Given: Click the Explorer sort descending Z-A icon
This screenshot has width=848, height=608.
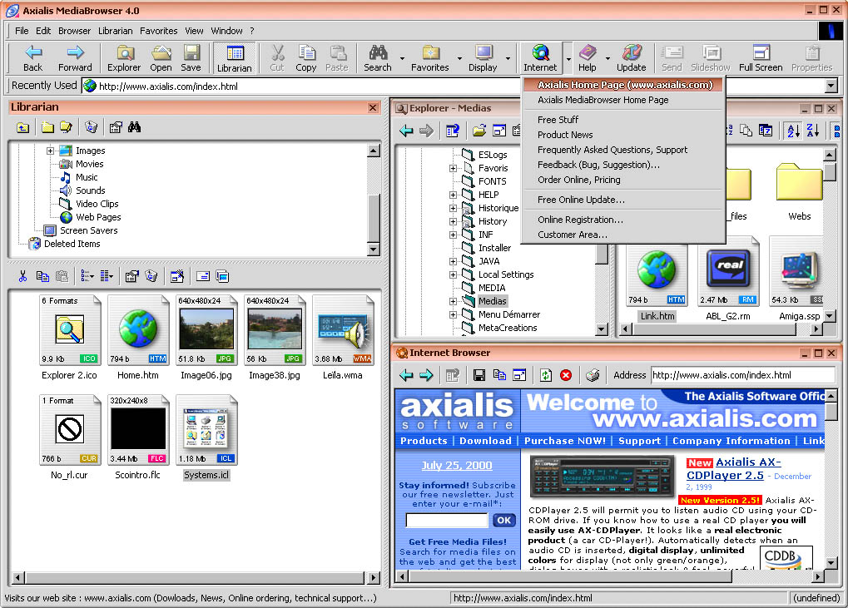Looking at the screenshot, I should [813, 131].
